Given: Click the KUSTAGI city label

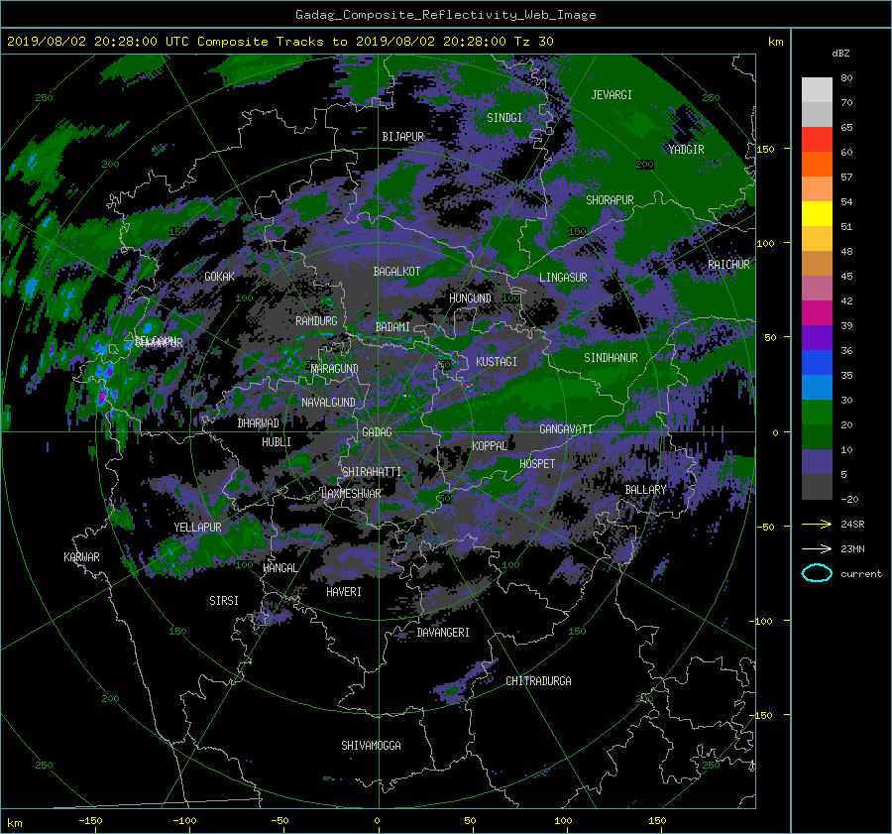Looking at the screenshot, I should click(497, 362).
